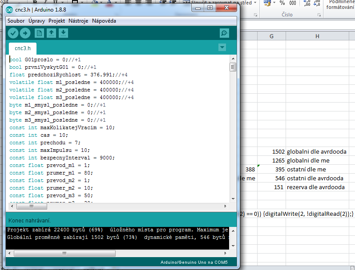The image size is (355, 270).
Task: Select Excel cell containing 1502
Action: [271, 151]
